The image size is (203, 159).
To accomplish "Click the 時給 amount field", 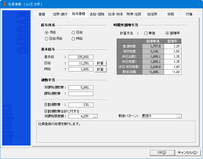I will [81, 69].
